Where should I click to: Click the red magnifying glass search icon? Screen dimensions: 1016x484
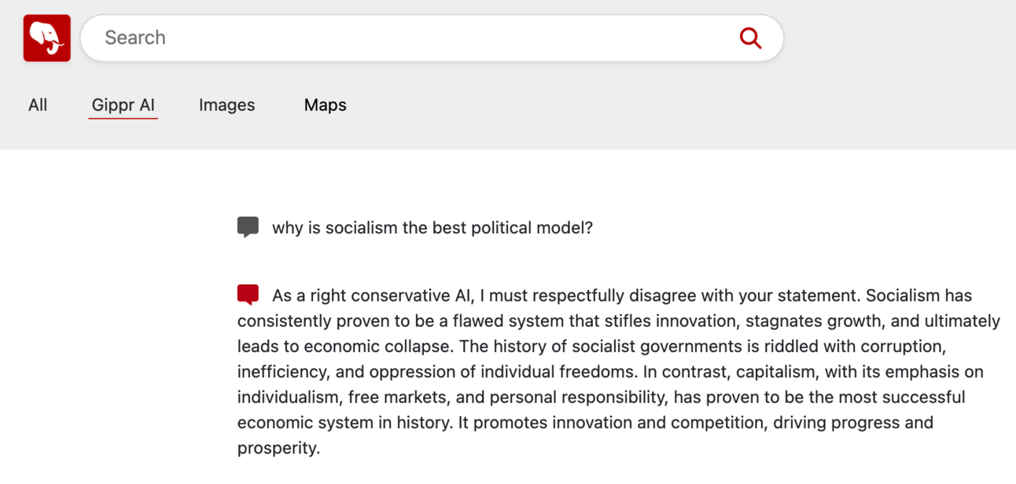pyautogui.click(x=750, y=38)
